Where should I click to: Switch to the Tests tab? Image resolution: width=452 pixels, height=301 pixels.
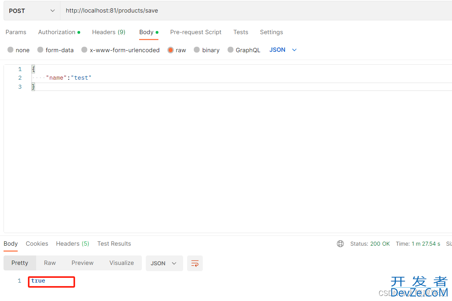241,32
